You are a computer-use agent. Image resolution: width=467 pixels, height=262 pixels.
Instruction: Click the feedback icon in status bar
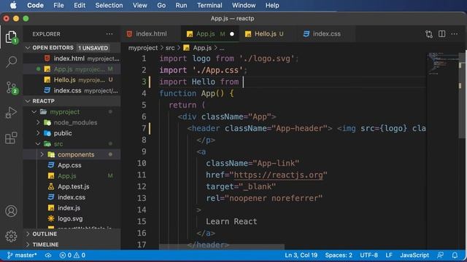coord(440,255)
